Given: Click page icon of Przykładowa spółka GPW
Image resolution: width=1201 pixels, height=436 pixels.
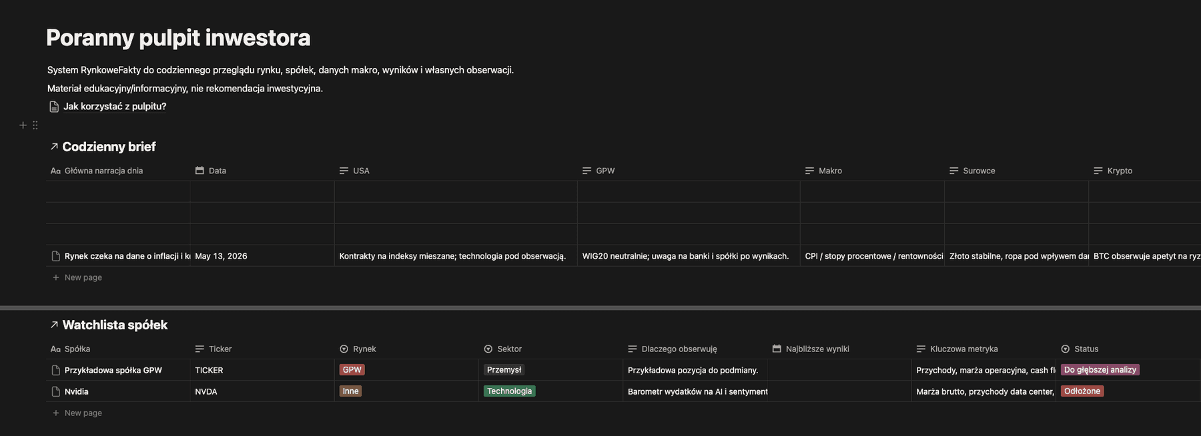Looking at the screenshot, I should pyautogui.click(x=56, y=370).
